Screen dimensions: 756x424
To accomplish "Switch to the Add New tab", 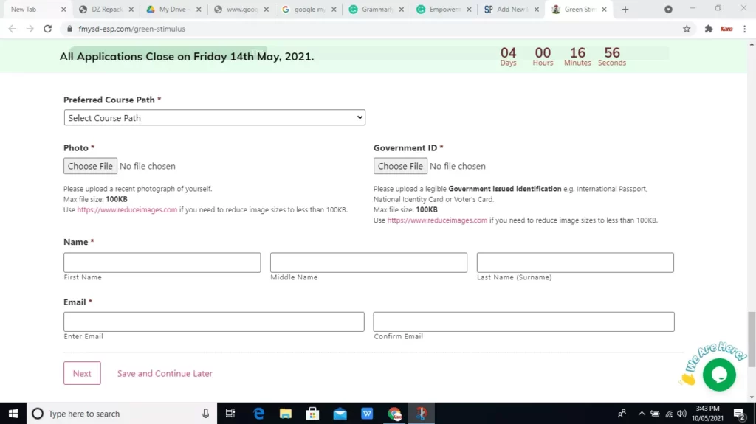I will coord(511,9).
